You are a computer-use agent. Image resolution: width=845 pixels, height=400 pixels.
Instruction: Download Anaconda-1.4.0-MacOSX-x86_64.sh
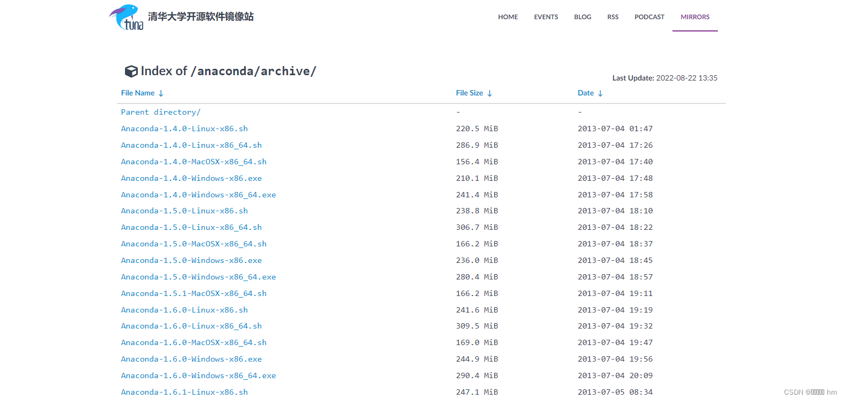coord(194,162)
